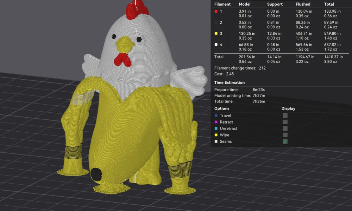Click the Seams option label
The height and width of the screenshot is (211, 352).
tap(226, 141)
